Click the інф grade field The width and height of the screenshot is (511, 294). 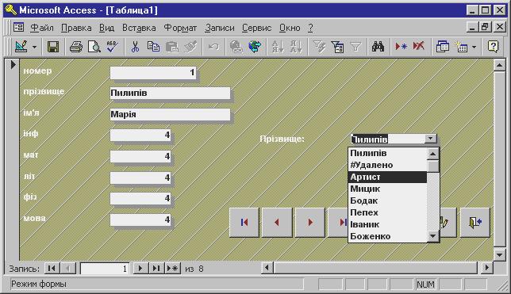pyautogui.click(x=140, y=136)
